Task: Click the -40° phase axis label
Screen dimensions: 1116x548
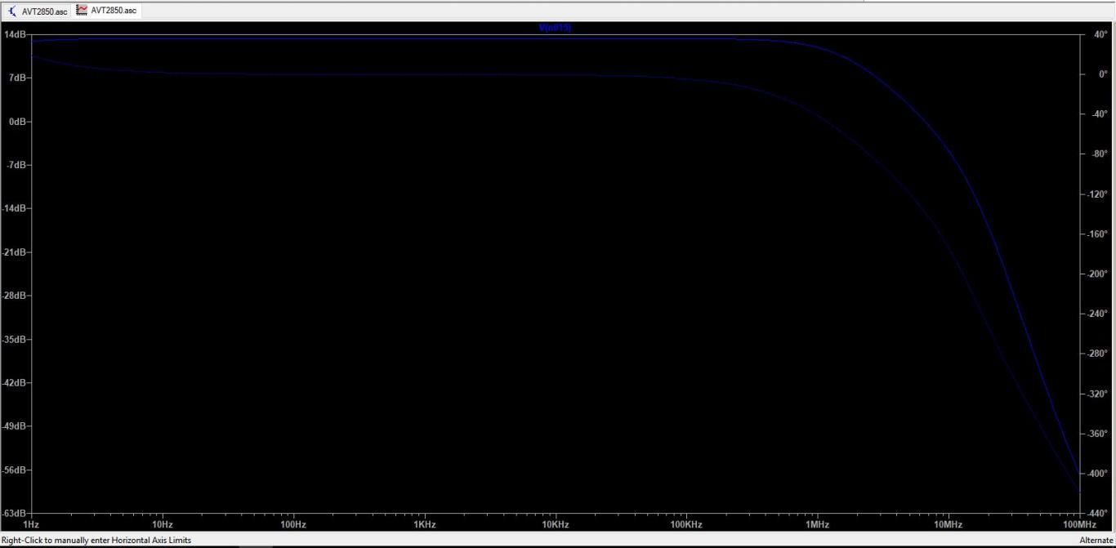Action: click(x=1100, y=114)
